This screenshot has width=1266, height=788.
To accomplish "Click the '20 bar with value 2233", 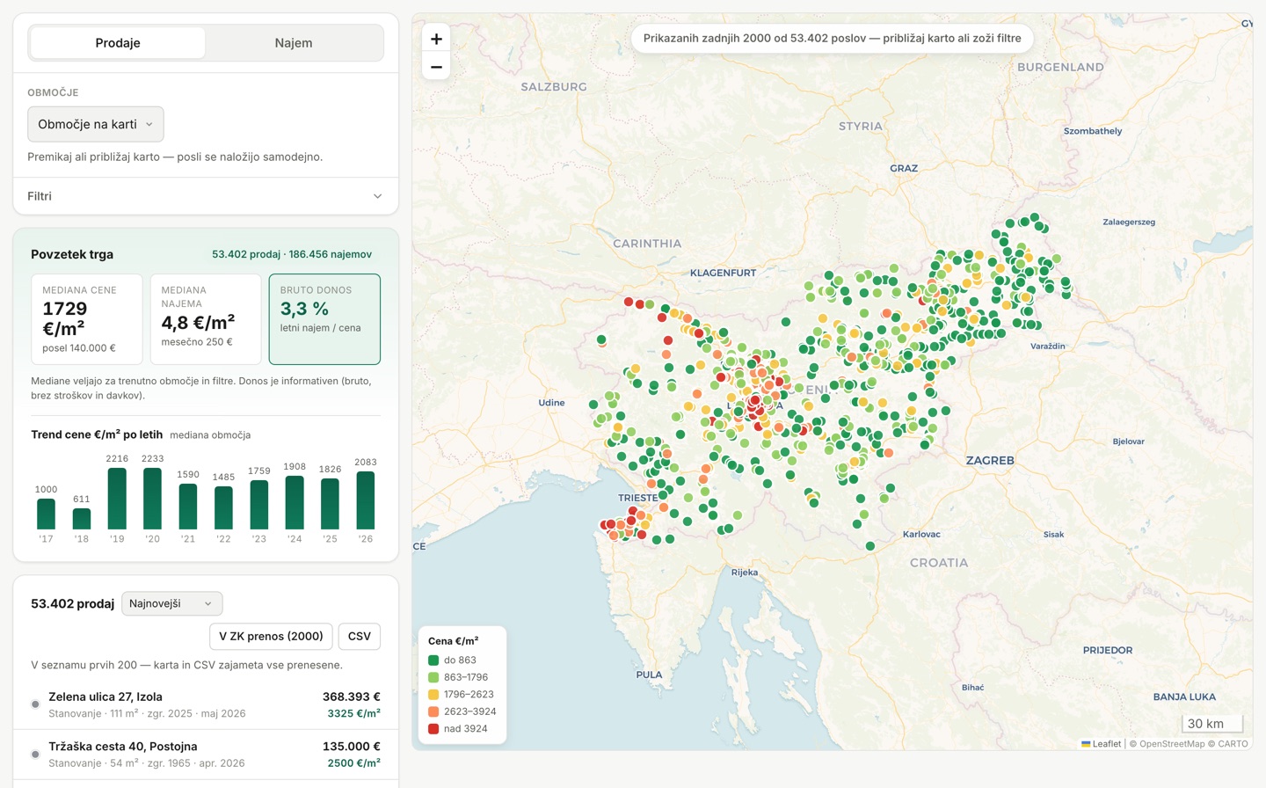I will (x=152, y=498).
